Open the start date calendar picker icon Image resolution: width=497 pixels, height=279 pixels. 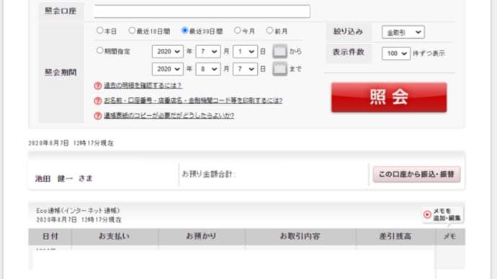[279, 51]
